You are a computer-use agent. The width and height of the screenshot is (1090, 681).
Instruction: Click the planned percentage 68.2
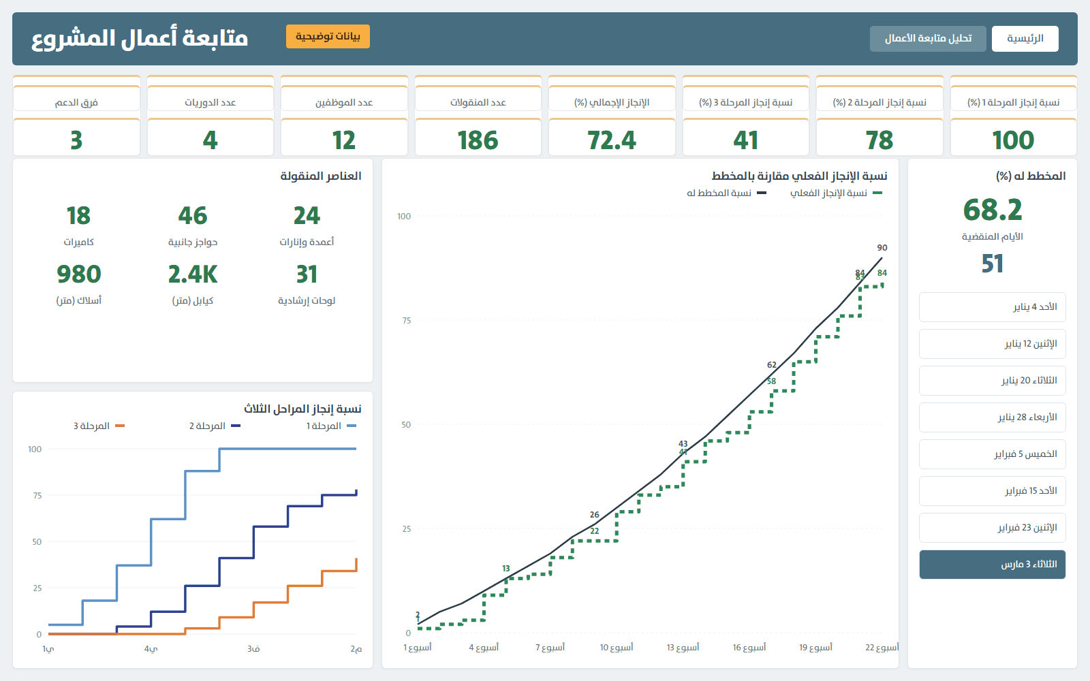[x=993, y=210]
